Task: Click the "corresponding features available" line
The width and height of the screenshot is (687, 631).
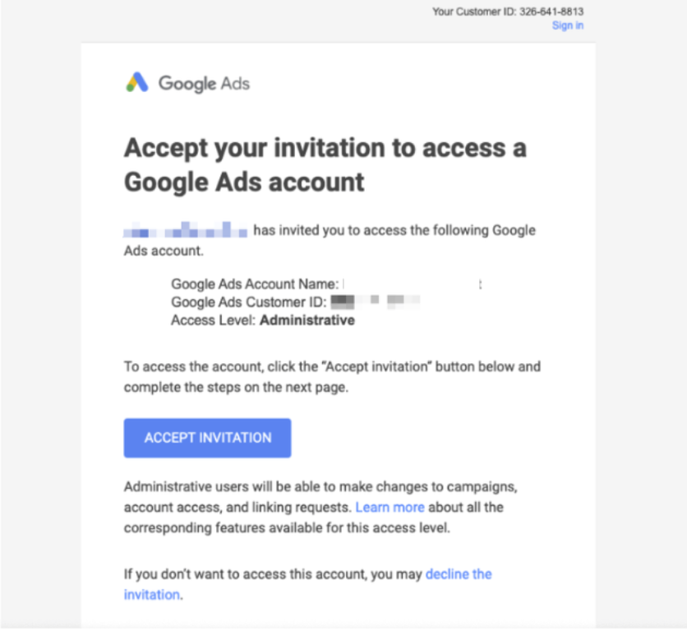Action: (287, 528)
